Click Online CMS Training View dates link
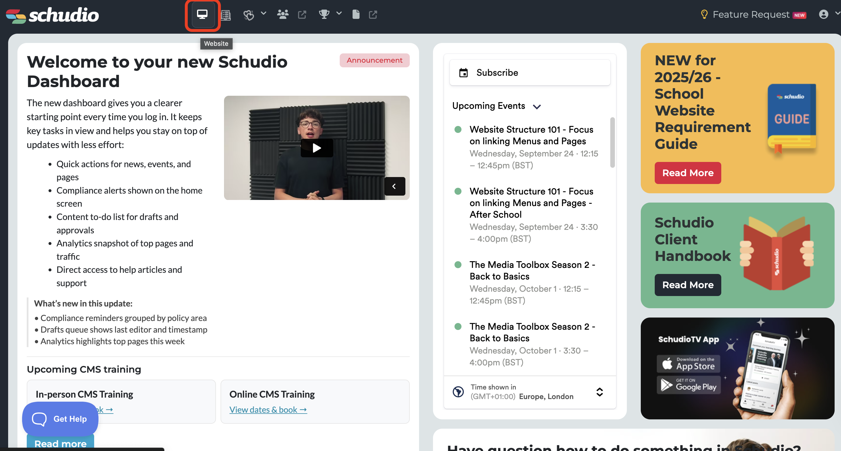This screenshot has height=451, width=841. (268, 409)
